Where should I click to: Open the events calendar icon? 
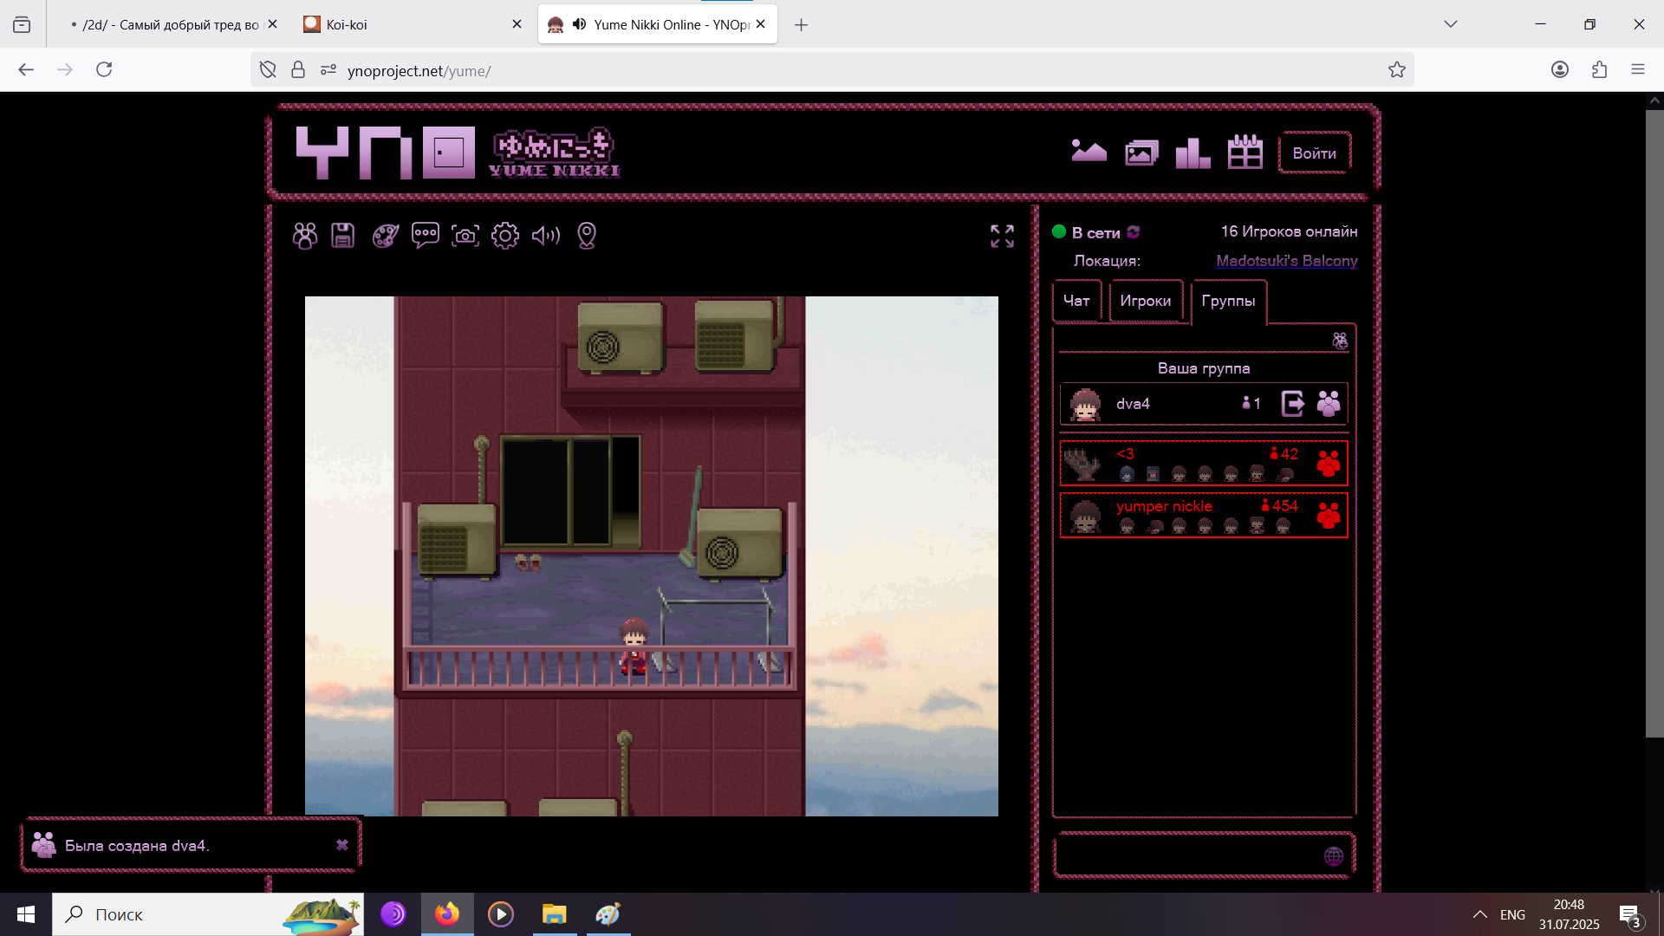click(1245, 153)
